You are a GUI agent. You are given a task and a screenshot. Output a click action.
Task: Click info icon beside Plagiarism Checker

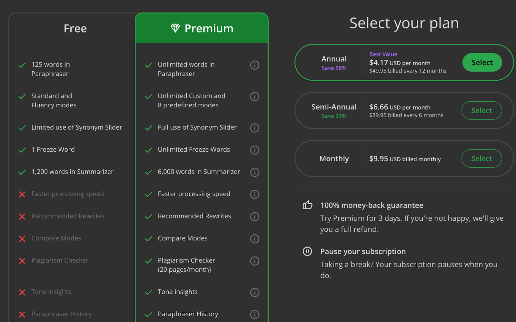[x=255, y=261]
